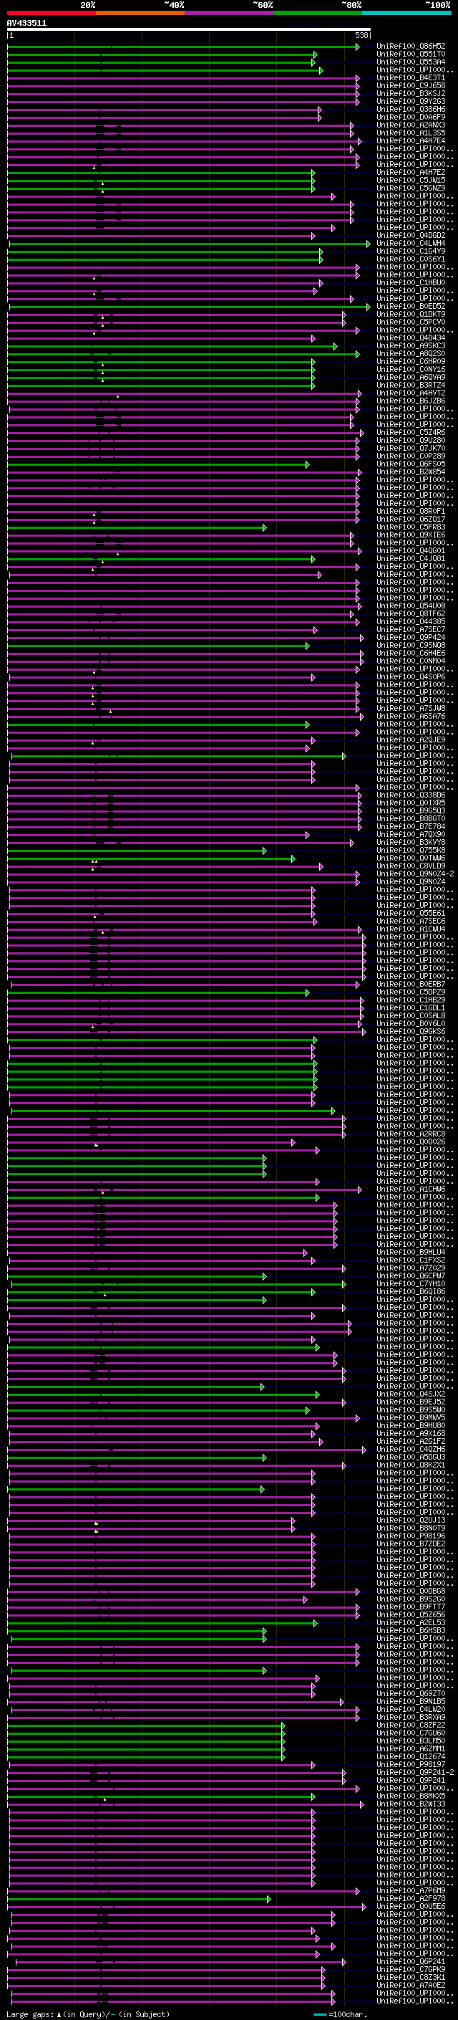Select the UniRef100_C5JW15 label
This screenshot has width=458, height=2020.
[x=411, y=181]
